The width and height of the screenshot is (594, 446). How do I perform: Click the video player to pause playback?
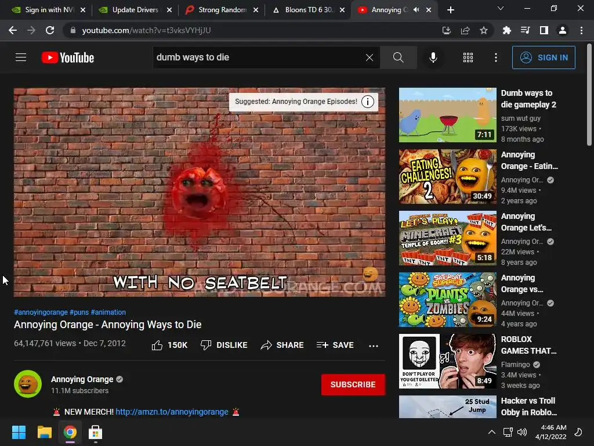tap(200, 192)
